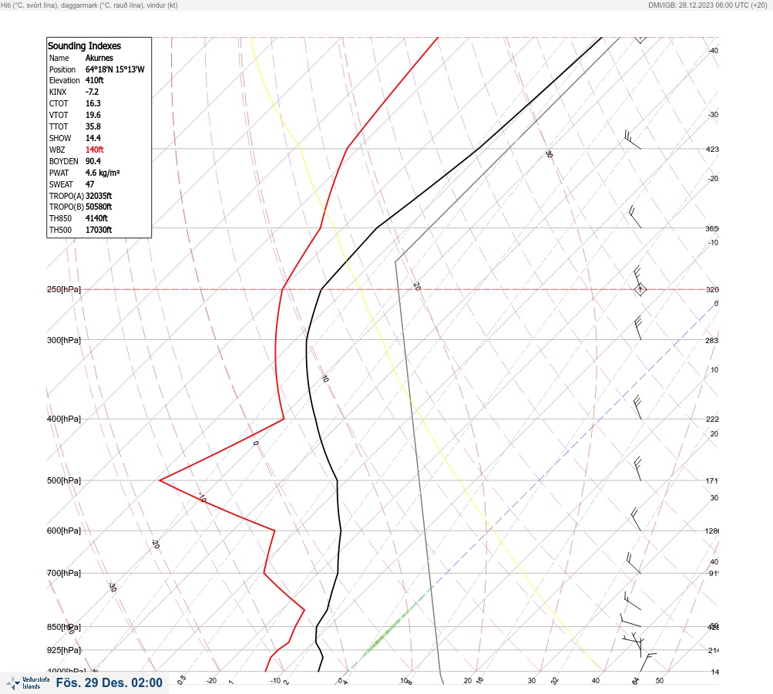The height and width of the screenshot is (694, 773).
Task: Click the 850[hPa] pressure label
Action: coord(64,627)
